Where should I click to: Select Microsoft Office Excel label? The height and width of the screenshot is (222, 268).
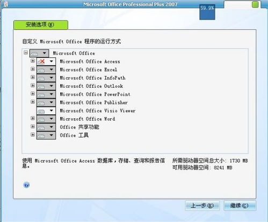89,70
